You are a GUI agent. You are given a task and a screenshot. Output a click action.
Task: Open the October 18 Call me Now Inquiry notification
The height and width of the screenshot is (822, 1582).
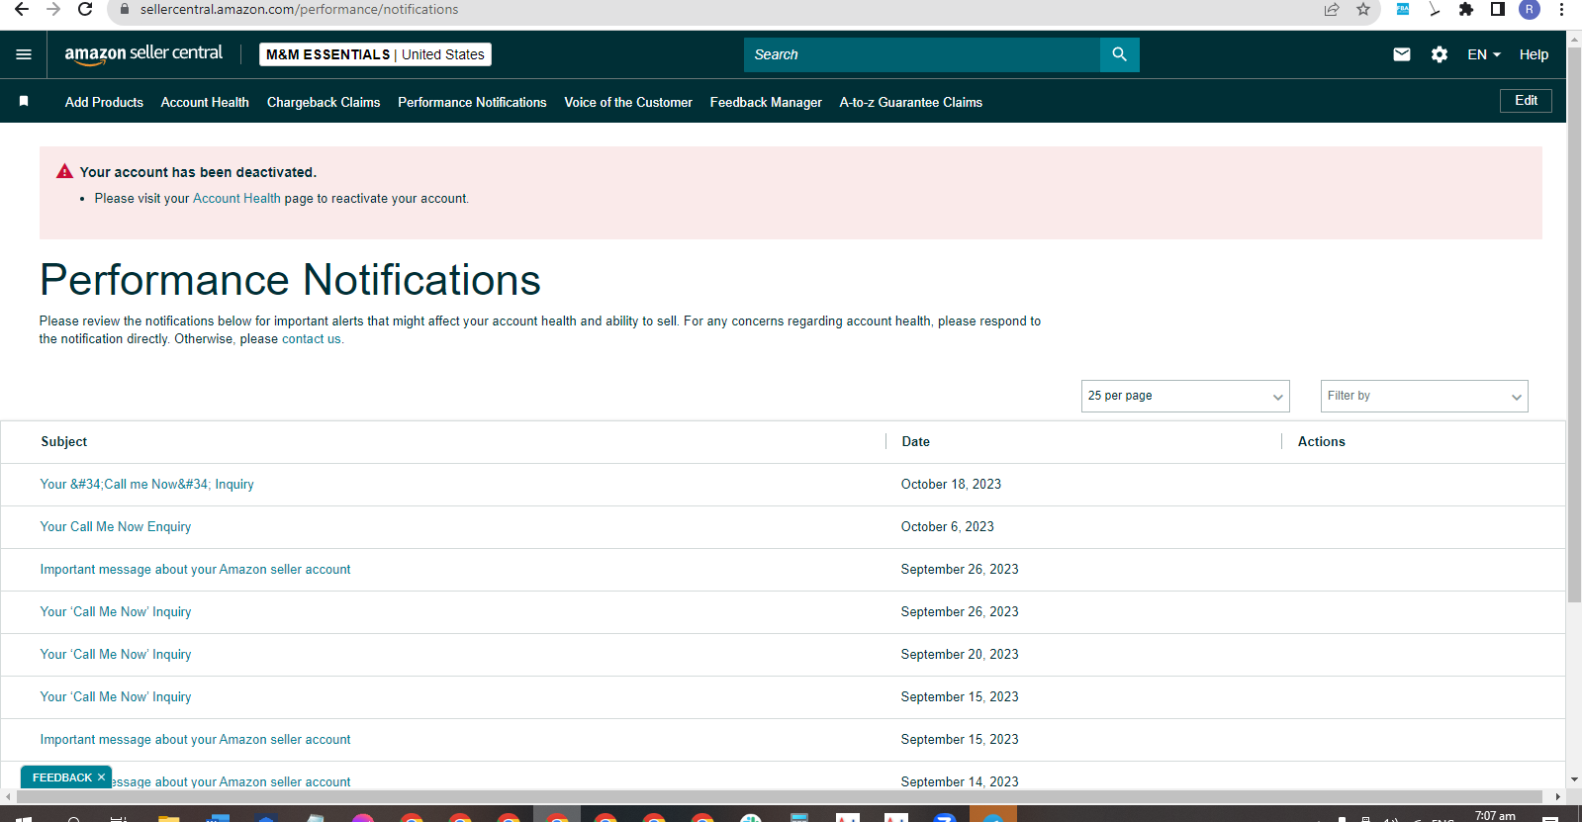(x=146, y=484)
